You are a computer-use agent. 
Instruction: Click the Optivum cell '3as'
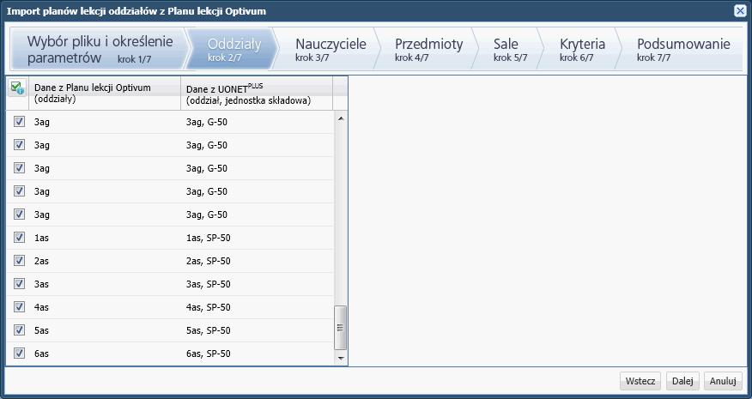pos(105,283)
